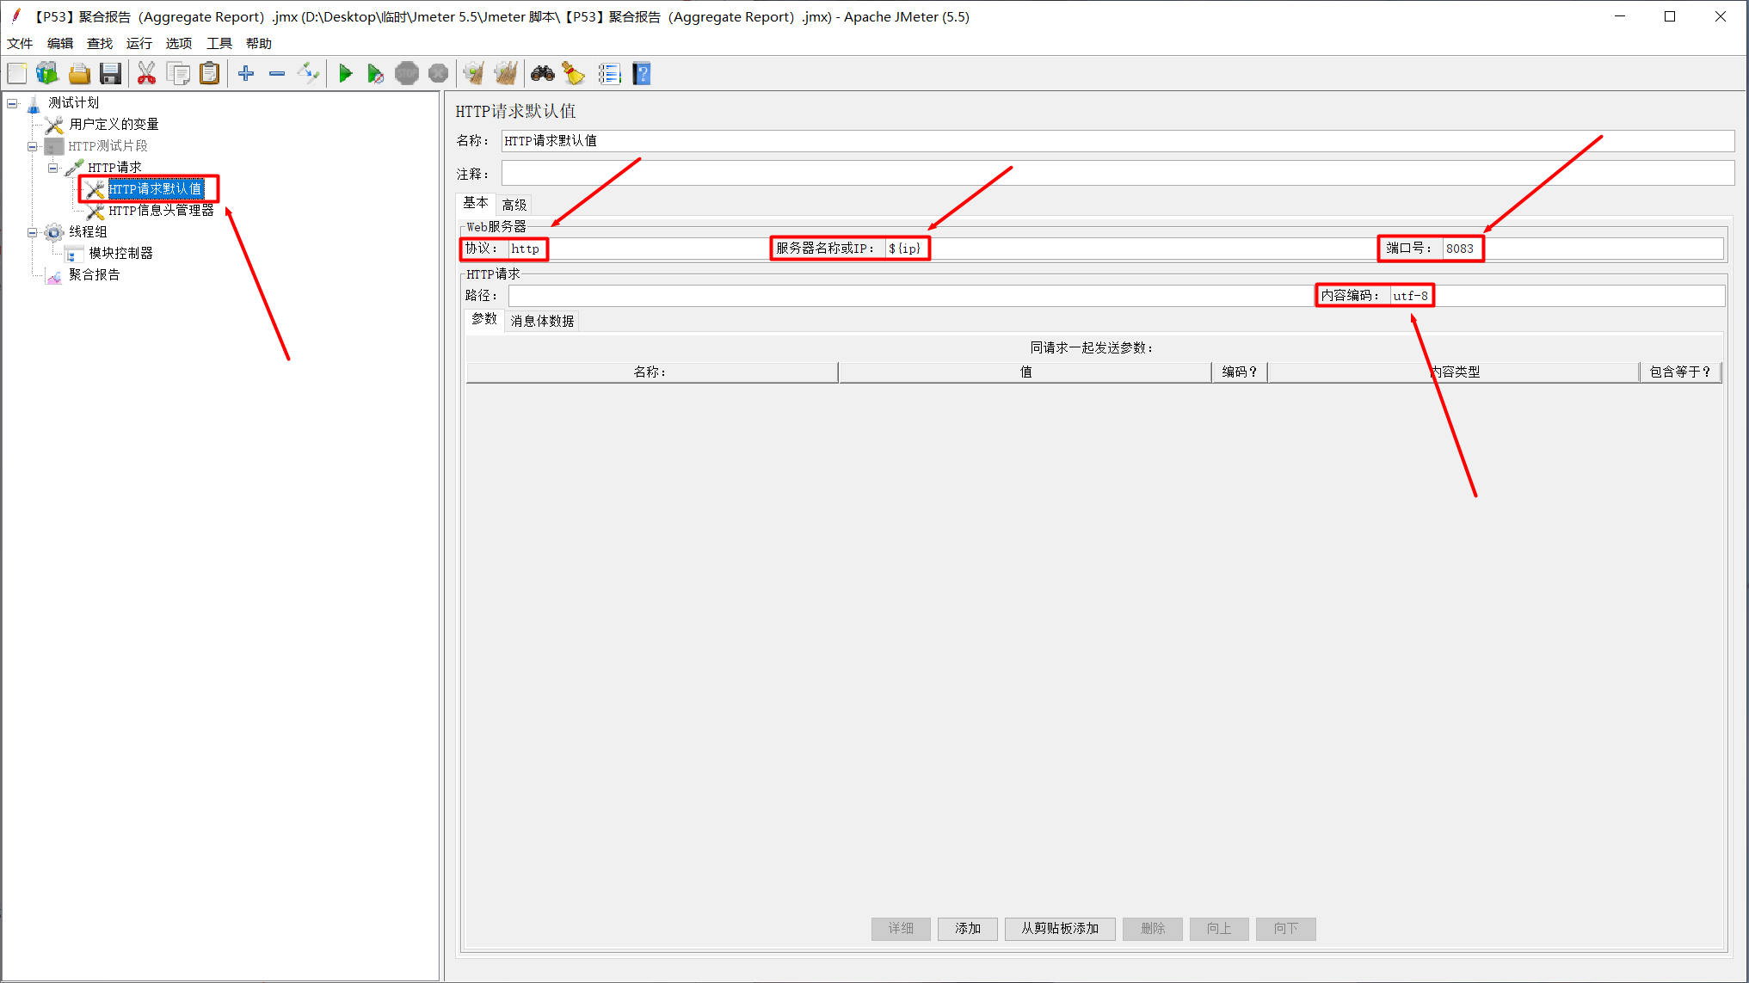Click the scissors Cut icon
The height and width of the screenshot is (983, 1749).
pyautogui.click(x=146, y=74)
